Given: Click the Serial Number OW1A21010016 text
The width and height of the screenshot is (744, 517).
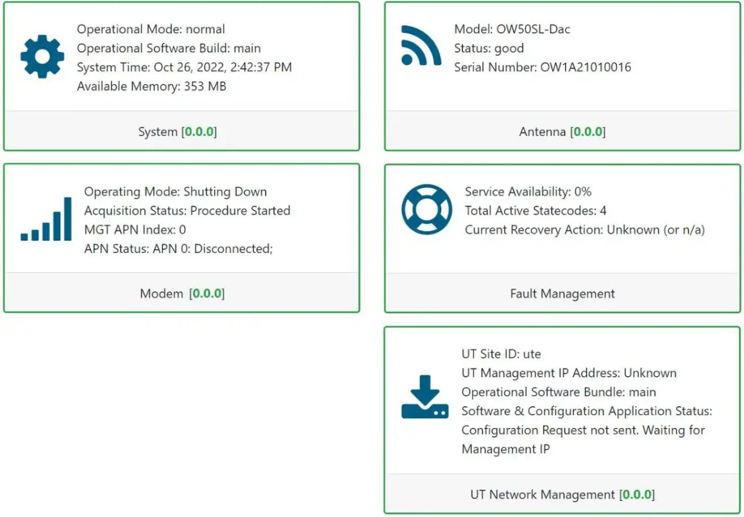Looking at the screenshot, I should point(543,67).
